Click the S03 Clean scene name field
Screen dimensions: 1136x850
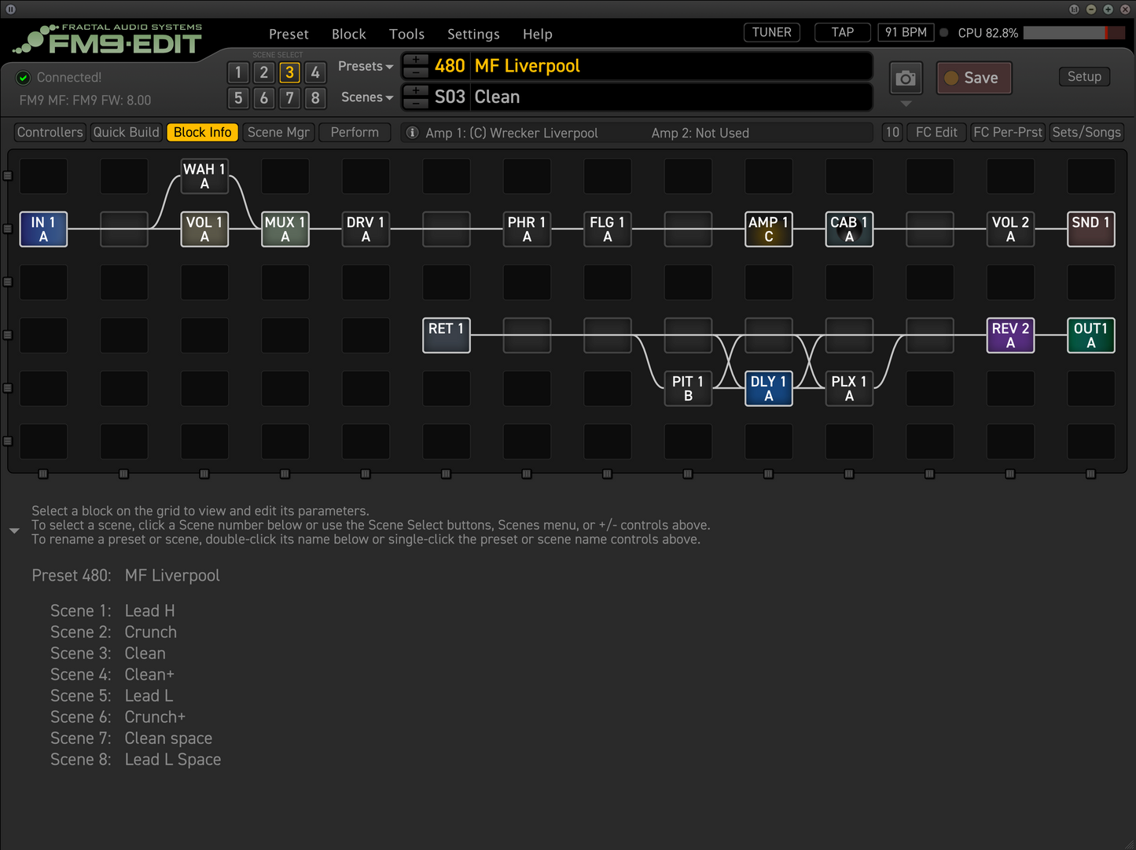tap(671, 97)
